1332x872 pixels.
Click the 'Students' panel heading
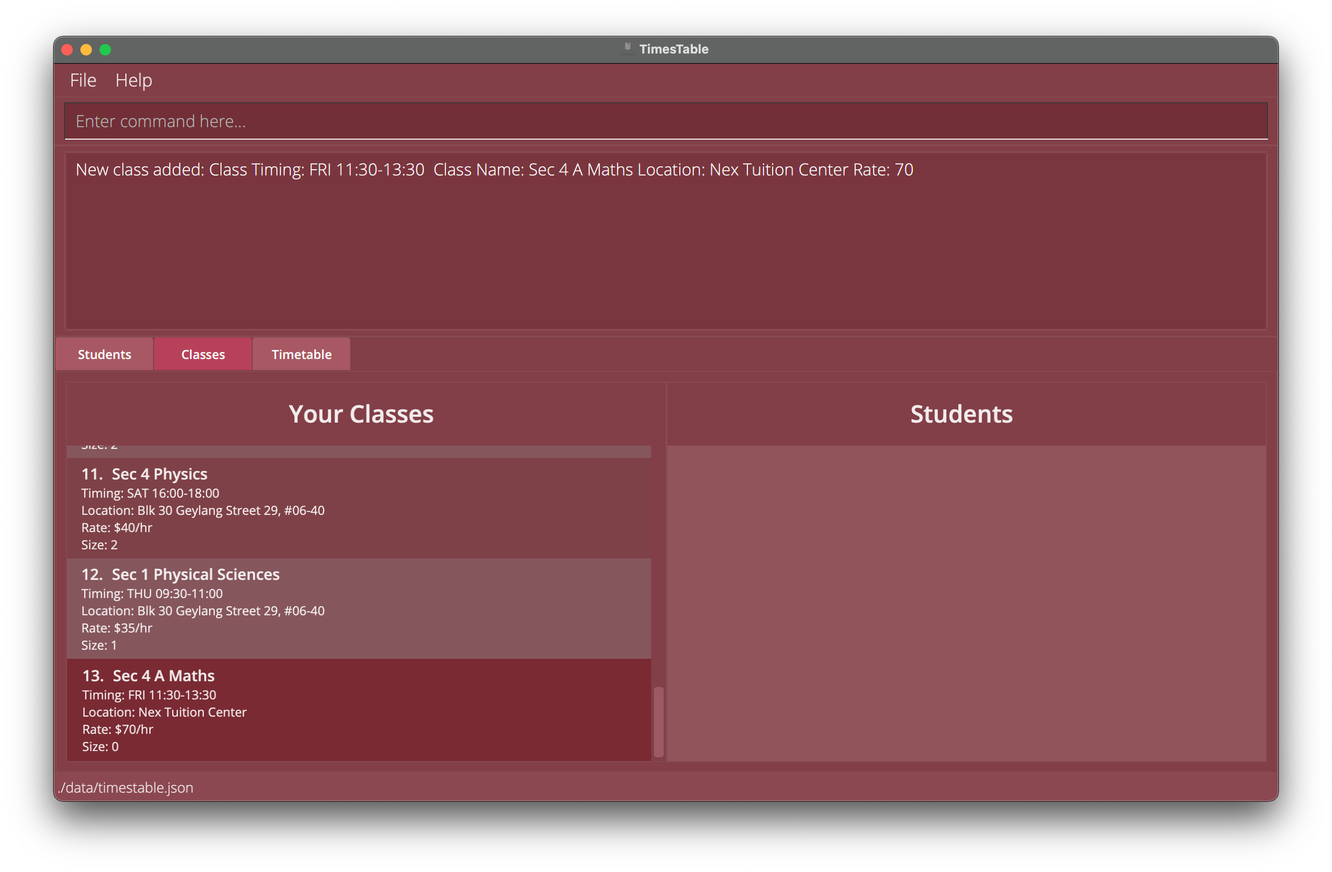pyautogui.click(x=961, y=414)
